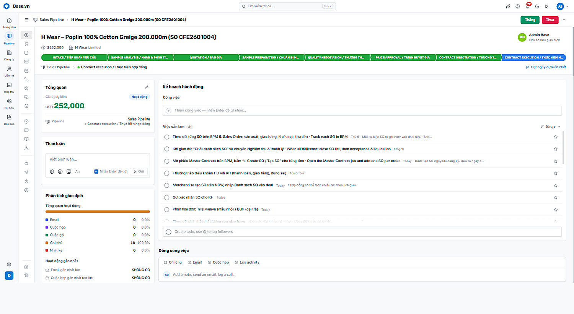Viewport: 574px width, 314px height.
Task: Open the Trang chủ home icon
Action: tap(9, 21)
